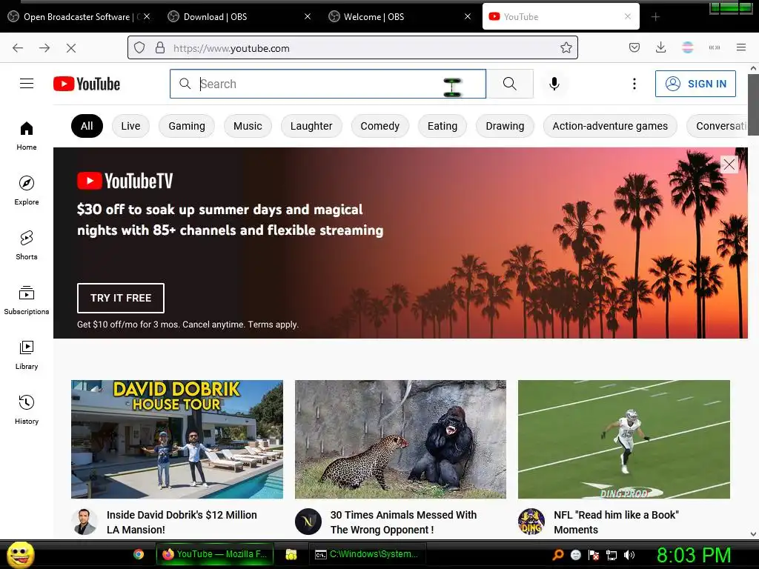The image size is (759, 569).
Task: Stop page loading with X button
Action: [71, 48]
